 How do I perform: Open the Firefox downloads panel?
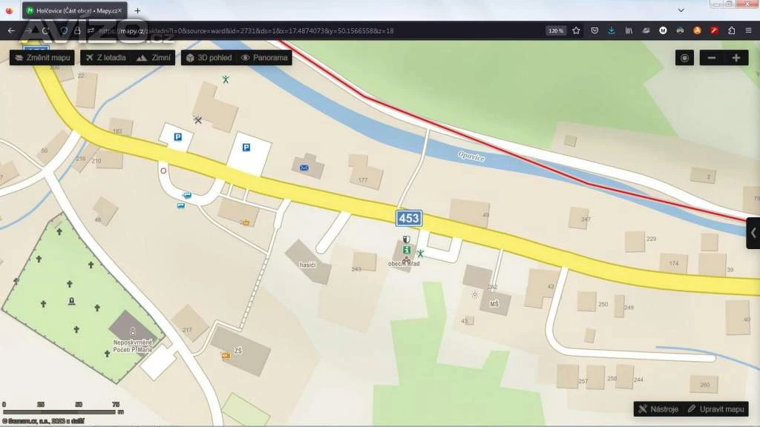(x=612, y=30)
